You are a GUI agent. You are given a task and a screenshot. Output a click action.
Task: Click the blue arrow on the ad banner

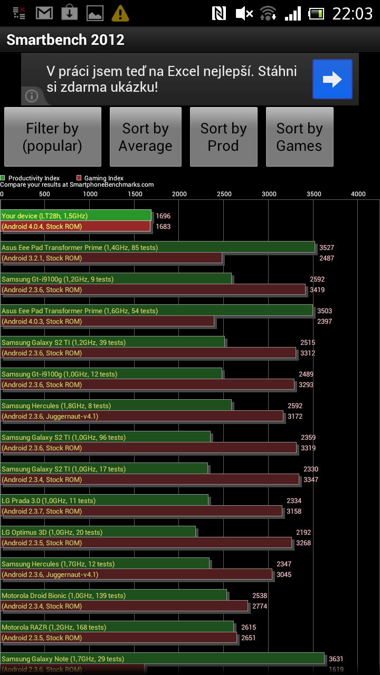pos(332,79)
